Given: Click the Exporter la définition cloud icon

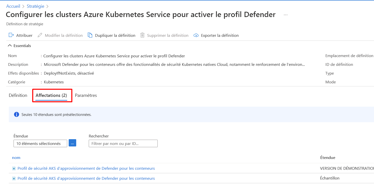Looking at the screenshot, I should tap(196, 35).
